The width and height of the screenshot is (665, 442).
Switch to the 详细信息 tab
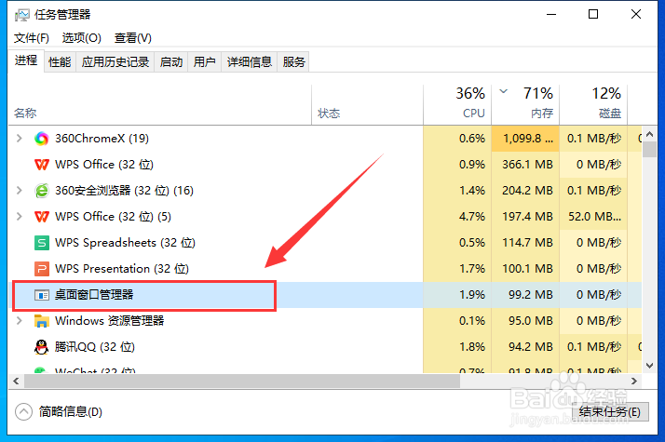pos(249,62)
